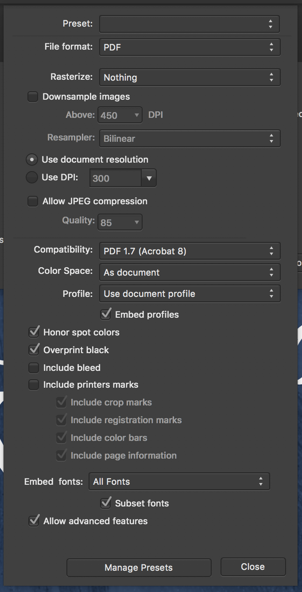Image resolution: width=302 pixels, height=592 pixels.
Task: Open the Resampler dropdown set to Bilinear
Action: (189, 138)
